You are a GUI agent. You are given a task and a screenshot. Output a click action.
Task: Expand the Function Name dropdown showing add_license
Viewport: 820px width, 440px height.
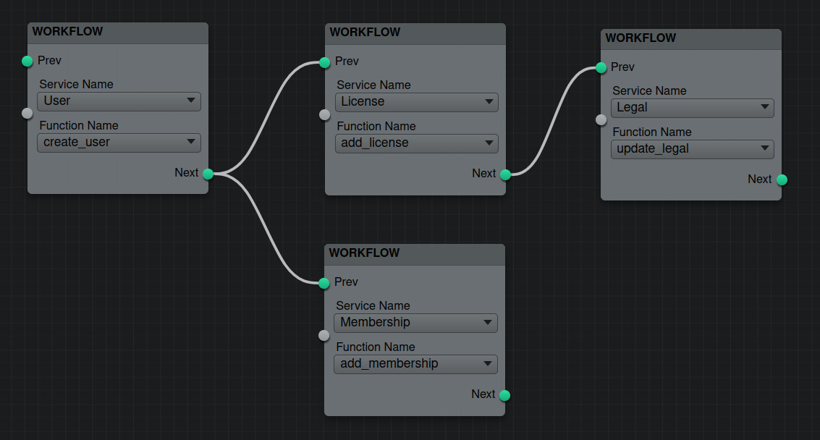tap(416, 143)
